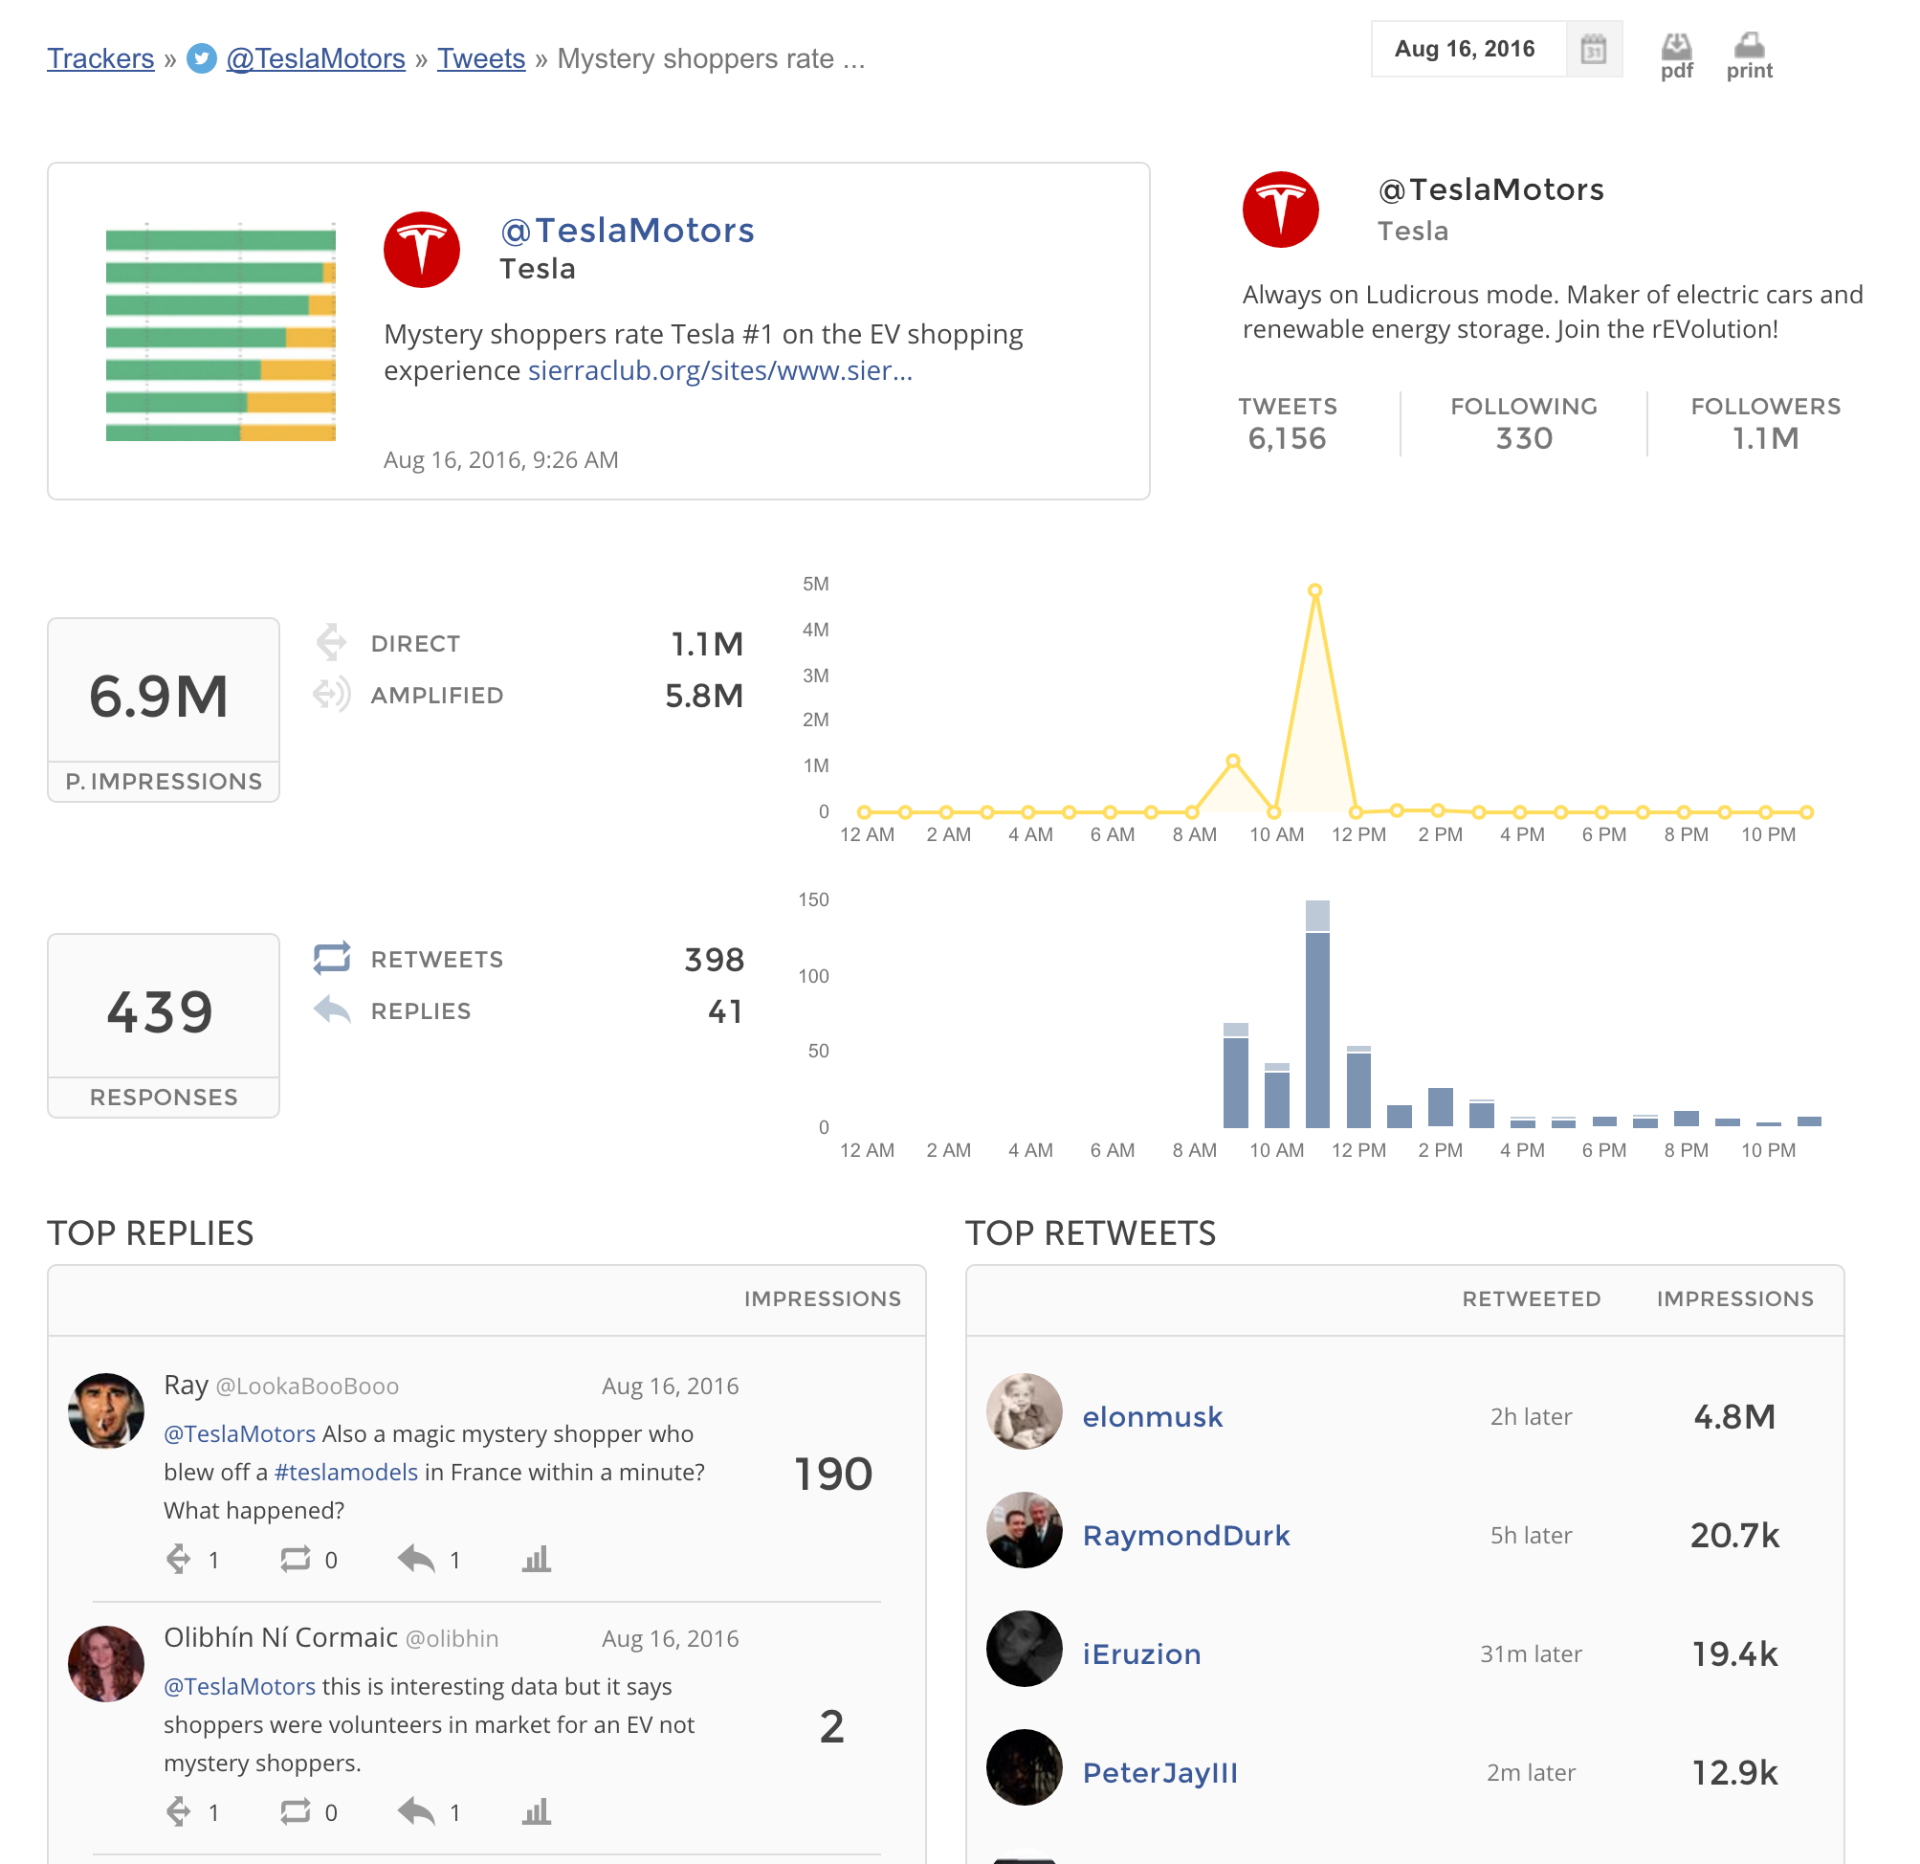Click reply arrow icon on Ray's reply
The height and width of the screenshot is (1864, 1920).
(x=416, y=1559)
